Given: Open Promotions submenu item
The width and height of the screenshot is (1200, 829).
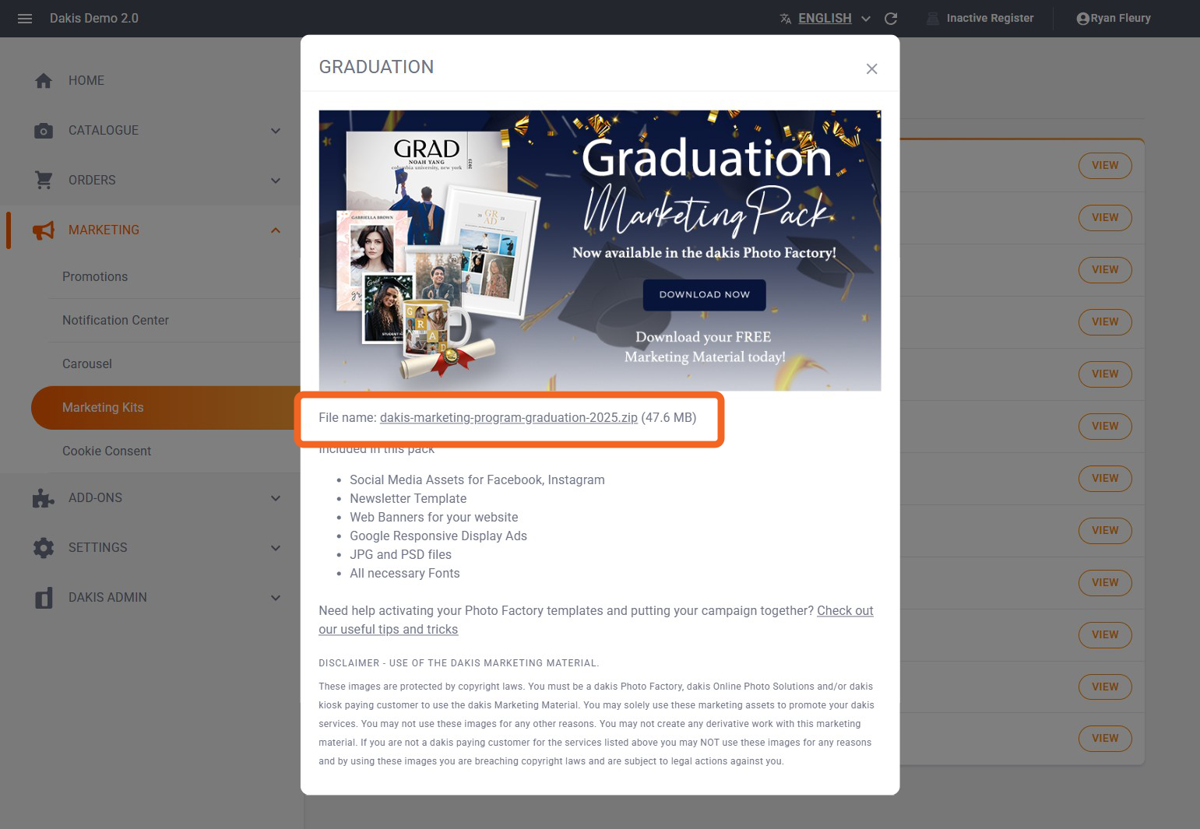Looking at the screenshot, I should point(95,276).
